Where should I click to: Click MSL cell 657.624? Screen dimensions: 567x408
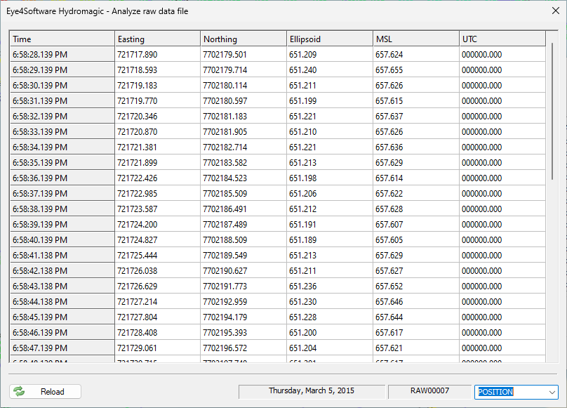(416, 54)
